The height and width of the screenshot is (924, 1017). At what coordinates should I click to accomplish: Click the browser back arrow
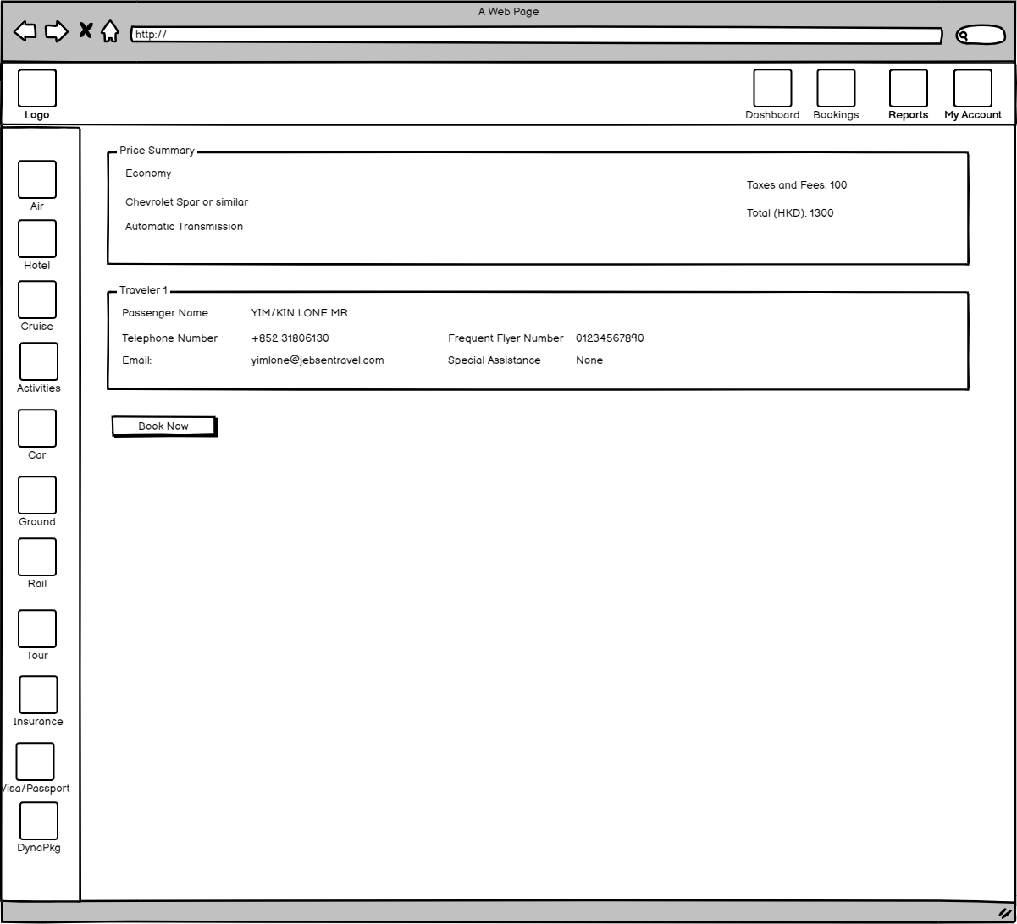25,31
